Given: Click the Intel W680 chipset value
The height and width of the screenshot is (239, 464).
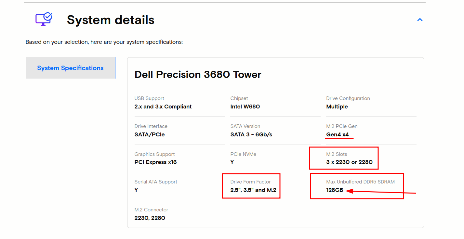Looking at the screenshot, I should [x=245, y=107].
